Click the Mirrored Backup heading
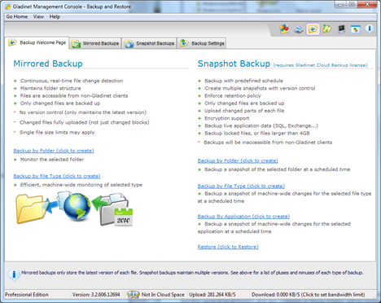The height and width of the screenshot is (303, 381). (48, 64)
